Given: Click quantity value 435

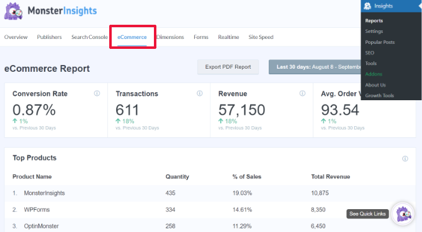Looking at the screenshot, I should pyautogui.click(x=171, y=193).
